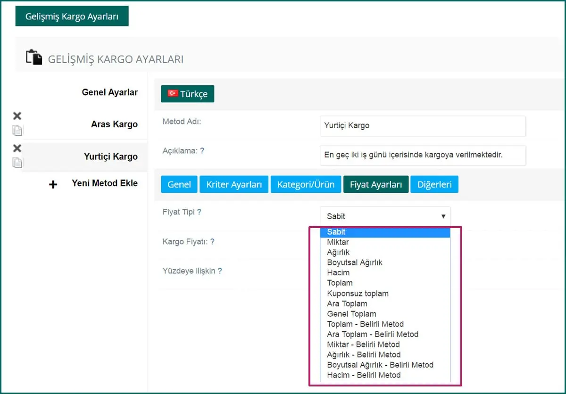Click the Gelişmiş Kargo Ayarları top button
The height and width of the screenshot is (394, 566).
pos(72,16)
